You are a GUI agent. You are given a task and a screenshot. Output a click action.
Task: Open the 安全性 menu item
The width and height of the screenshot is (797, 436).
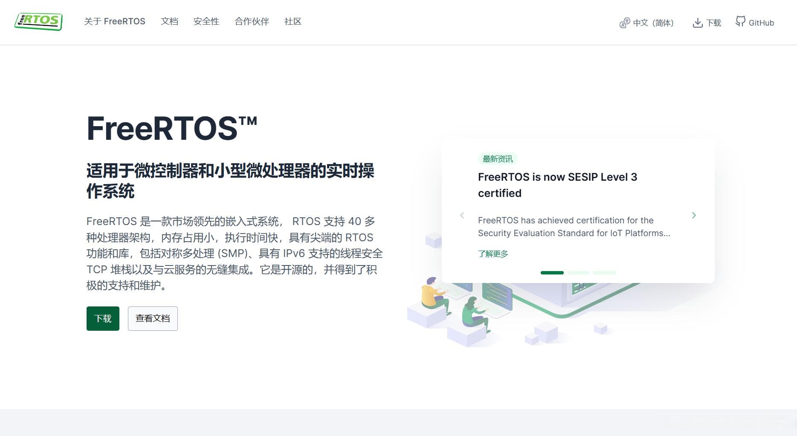(206, 21)
